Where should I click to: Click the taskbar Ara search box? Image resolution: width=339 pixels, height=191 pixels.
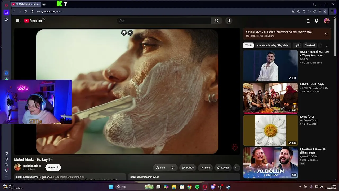(135, 187)
